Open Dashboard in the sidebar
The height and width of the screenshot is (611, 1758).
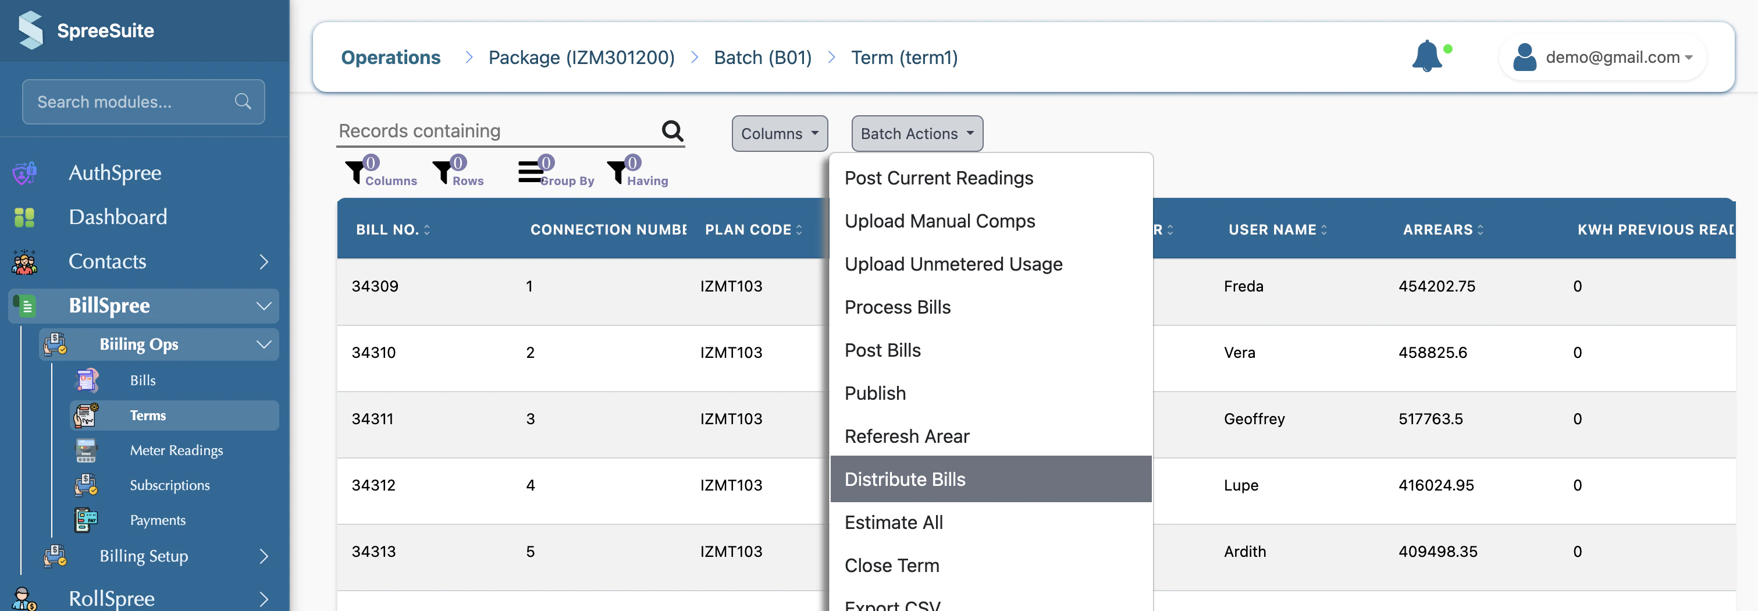(118, 217)
